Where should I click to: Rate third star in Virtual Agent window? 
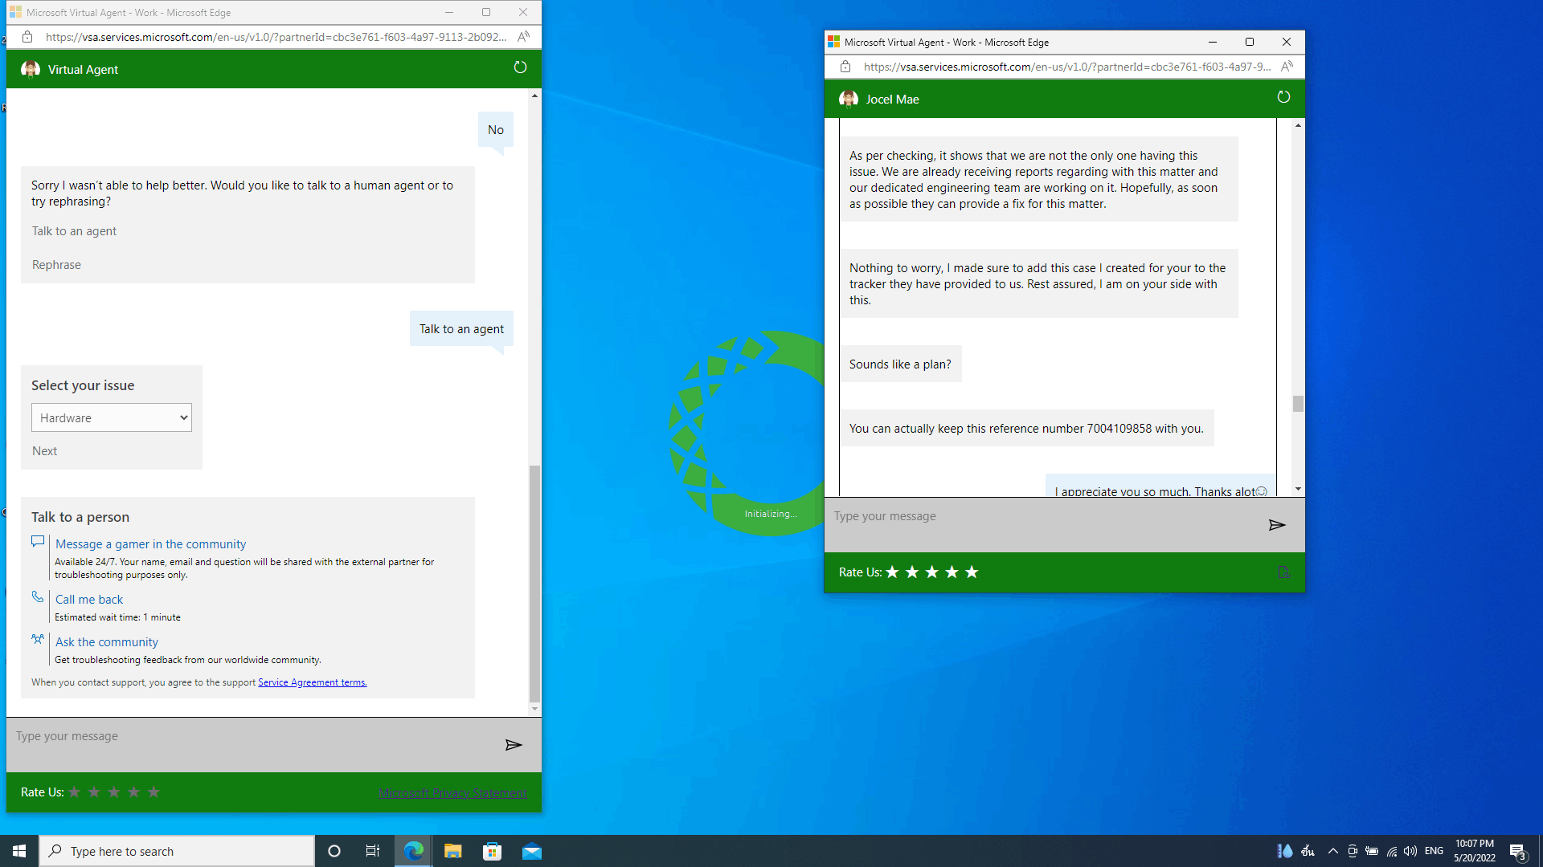(114, 792)
